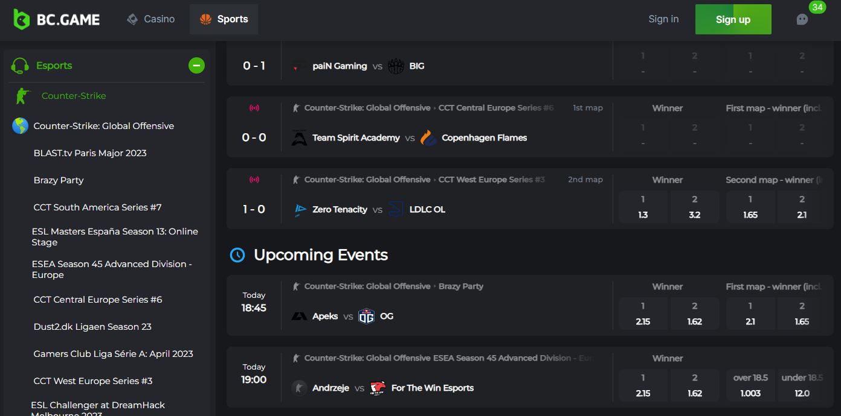Open BLAST.tv Paris Major 2023 in sidebar
Screen dimensions: 841x416
pyautogui.click(x=90, y=153)
